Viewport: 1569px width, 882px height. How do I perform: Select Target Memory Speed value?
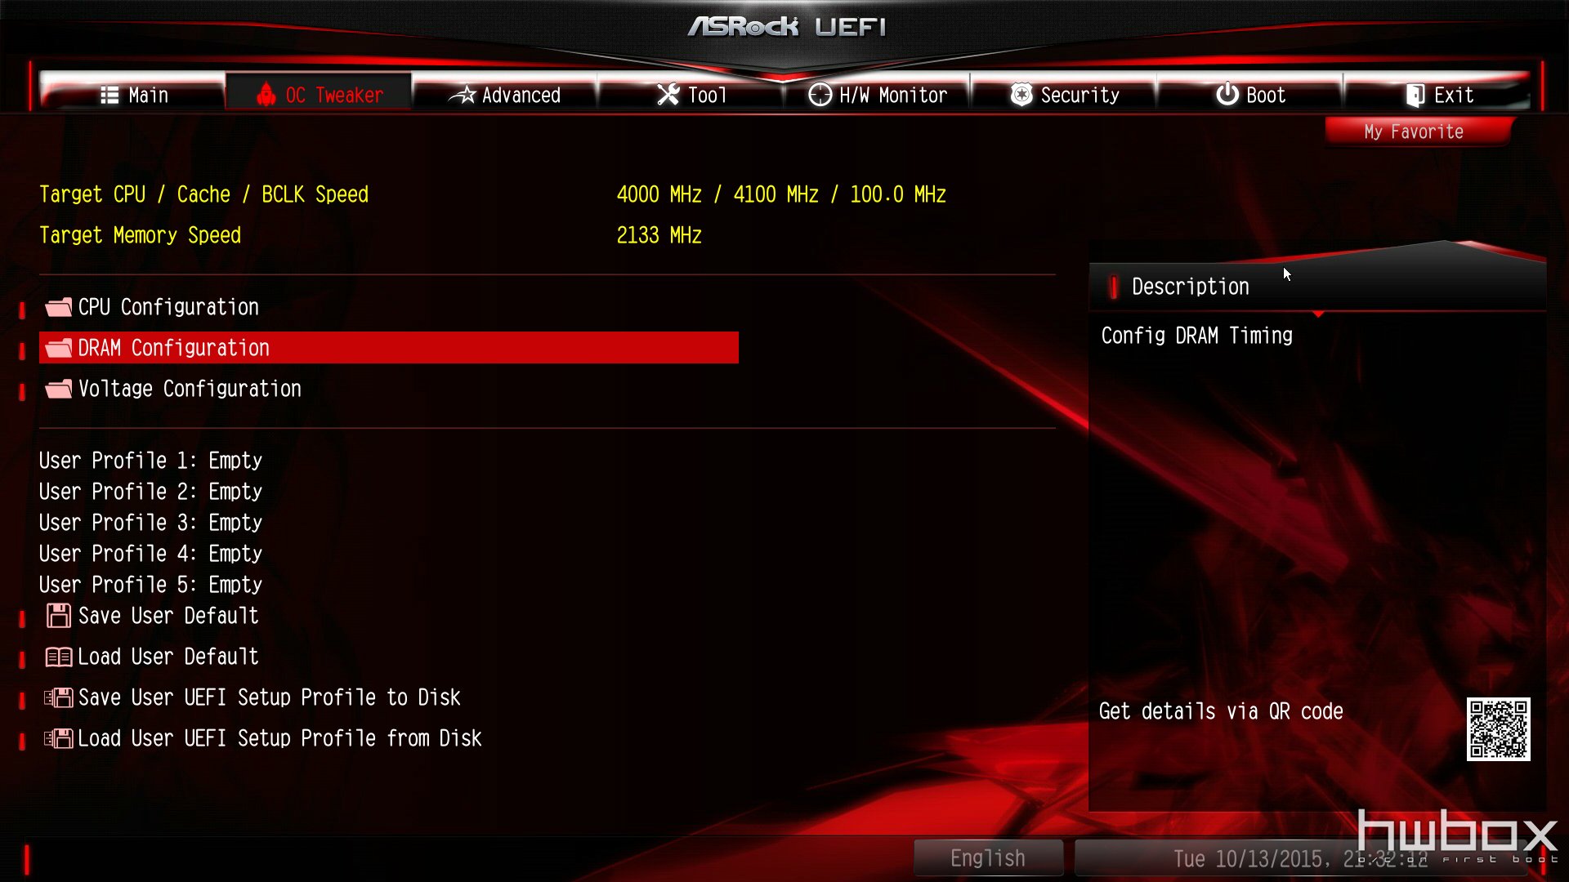coord(657,234)
